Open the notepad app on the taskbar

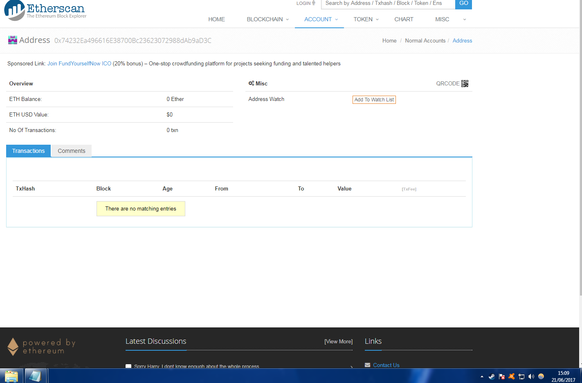[x=36, y=376]
